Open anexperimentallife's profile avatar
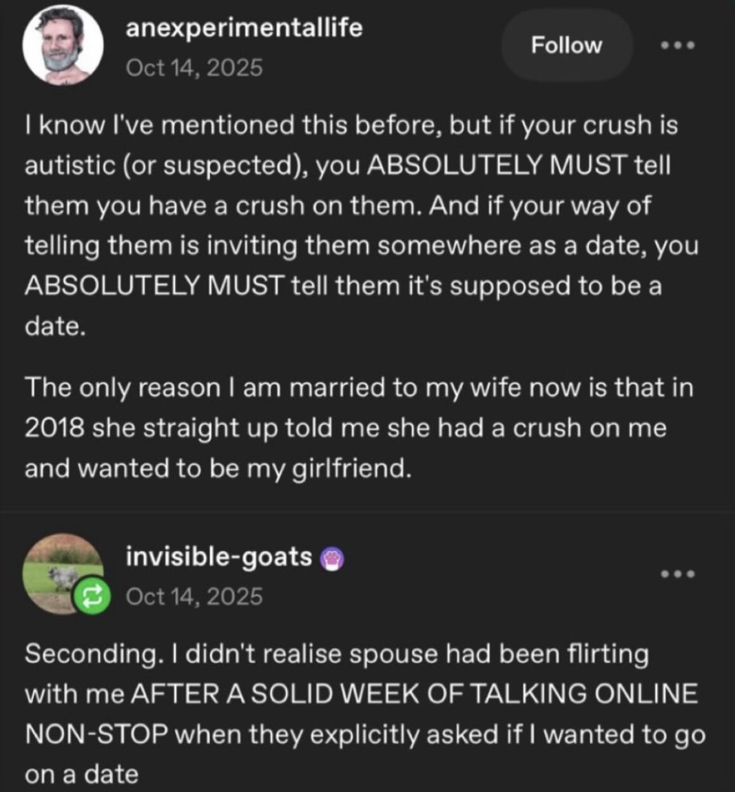Screen dimensions: 735x792 tap(63, 46)
